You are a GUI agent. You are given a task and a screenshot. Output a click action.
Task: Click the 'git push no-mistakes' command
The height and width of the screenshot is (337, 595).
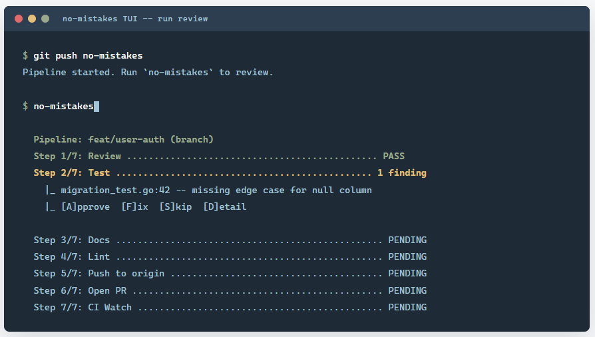[88, 56]
